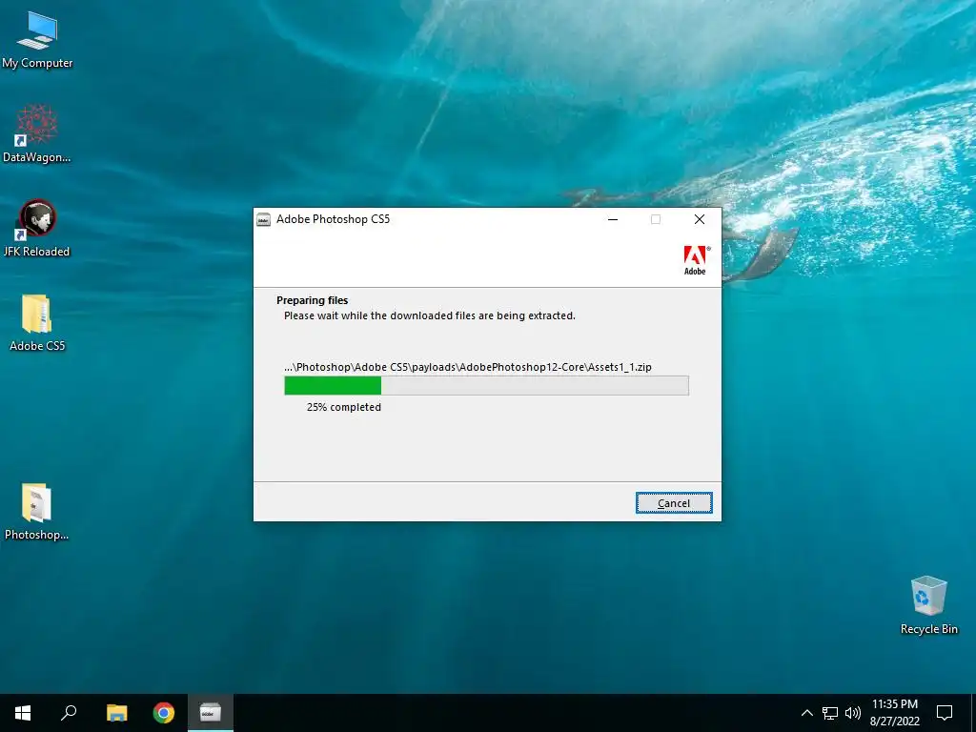
Task: Minimize the Adobe Photoshop CS5 window
Action: click(613, 219)
